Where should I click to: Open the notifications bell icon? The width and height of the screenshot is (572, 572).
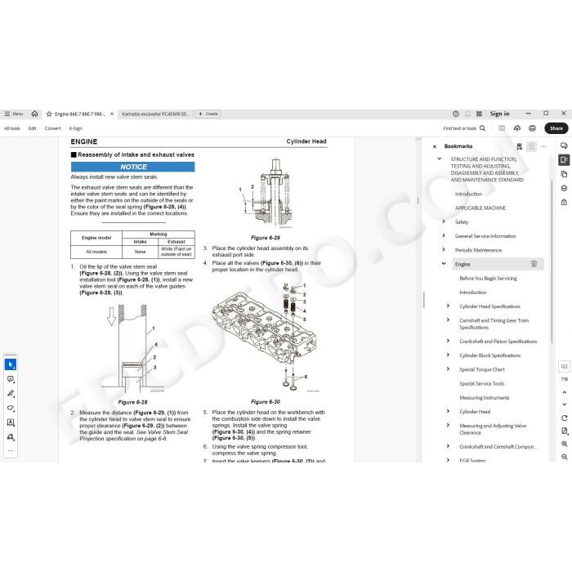tap(467, 114)
